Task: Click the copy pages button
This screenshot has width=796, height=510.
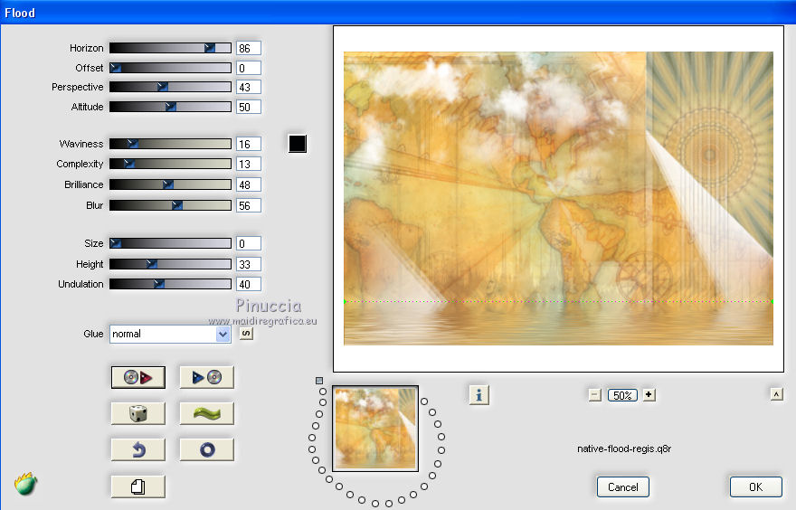Action: tap(138, 486)
